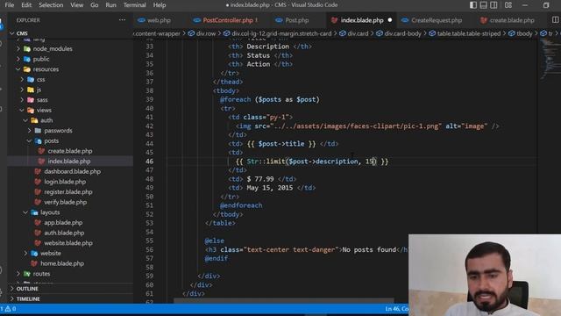Click table.table.table-striped breadcrumb
This screenshot has height=316, width=561.
465,33
